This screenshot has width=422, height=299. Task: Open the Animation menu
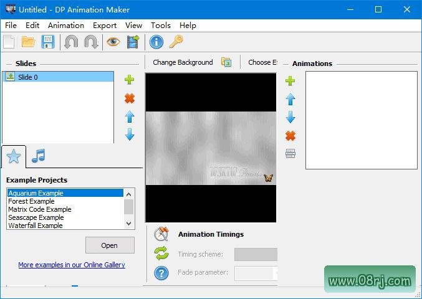tap(66, 26)
